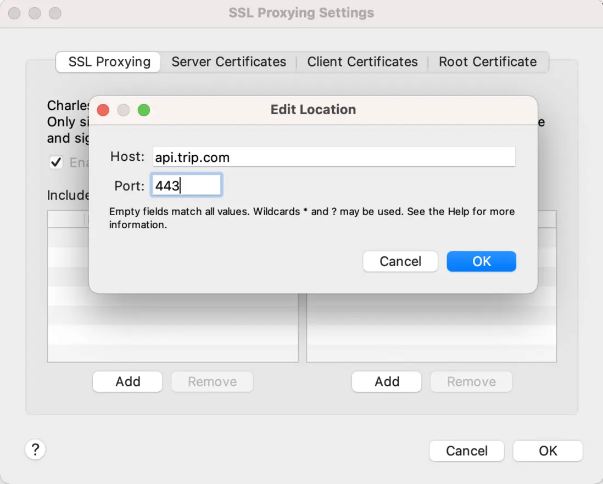Add a location to the Include list
Viewport: 603px width, 484px height.
[127, 381]
